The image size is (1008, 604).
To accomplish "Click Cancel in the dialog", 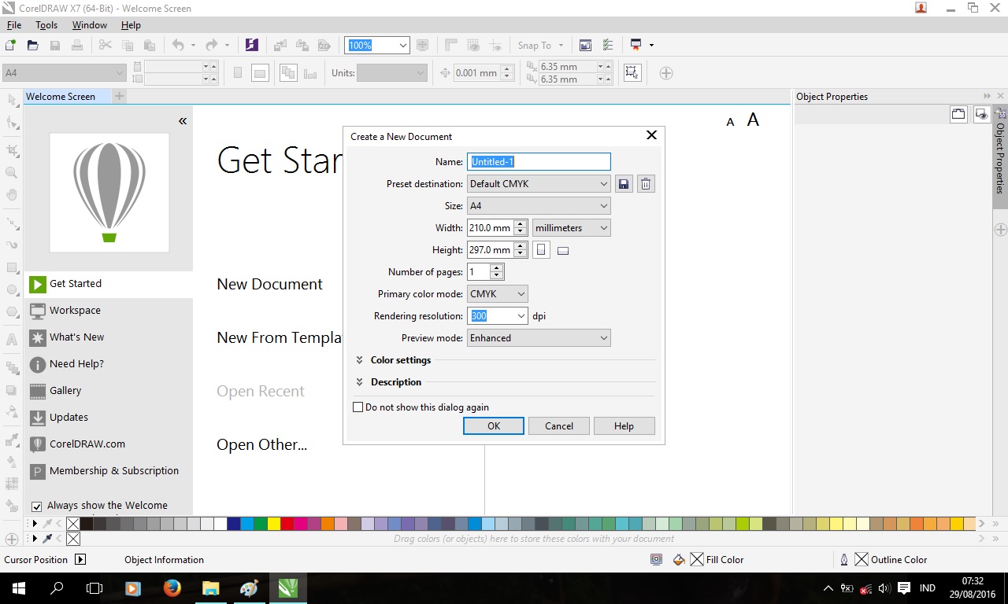I will (x=559, y=426).
